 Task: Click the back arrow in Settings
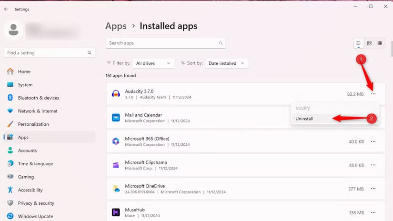(6, 9)
